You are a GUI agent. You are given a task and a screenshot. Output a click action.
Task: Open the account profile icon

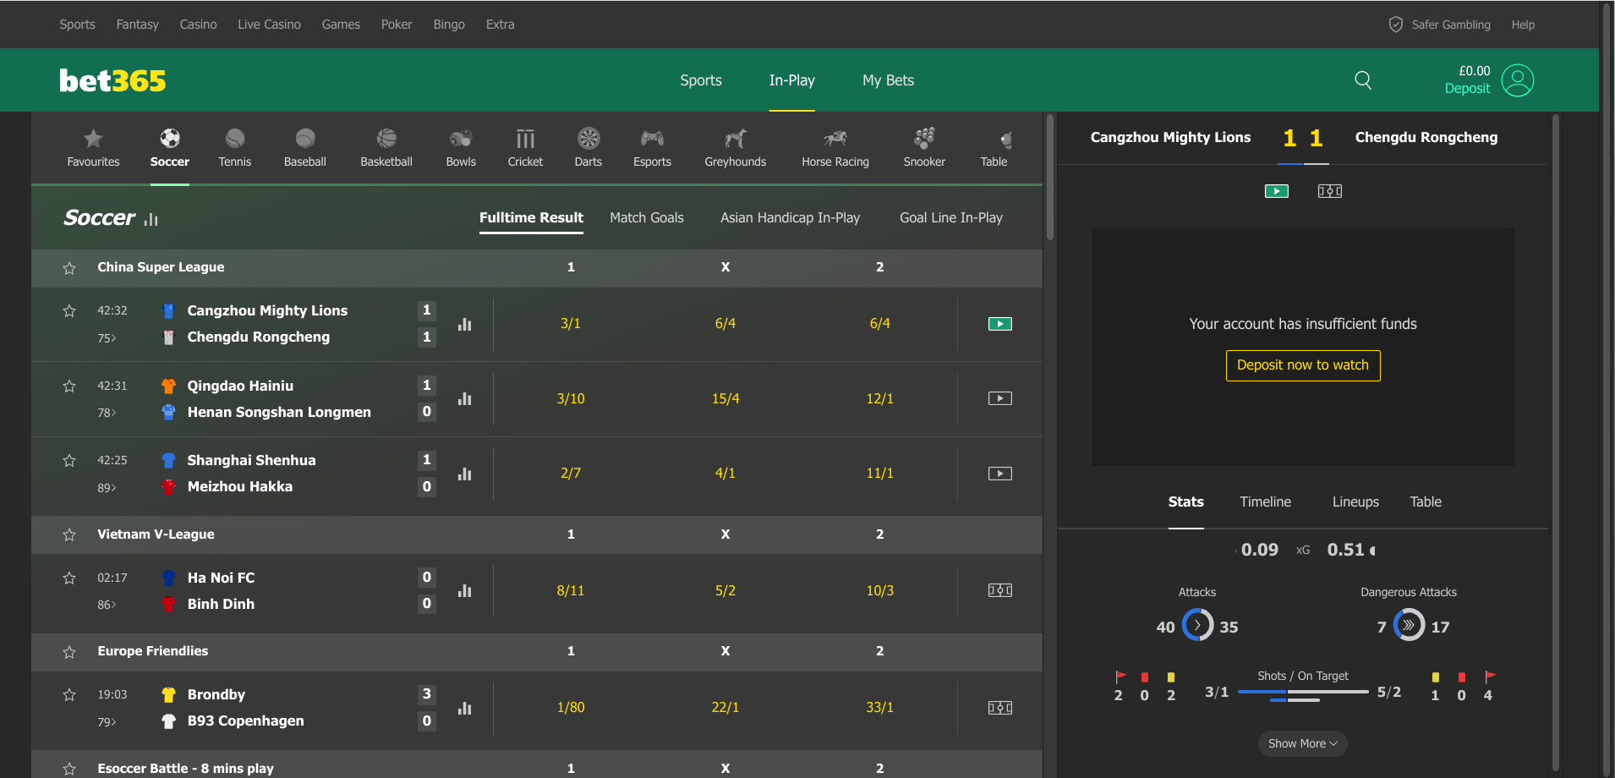(x=1518, y=80)
